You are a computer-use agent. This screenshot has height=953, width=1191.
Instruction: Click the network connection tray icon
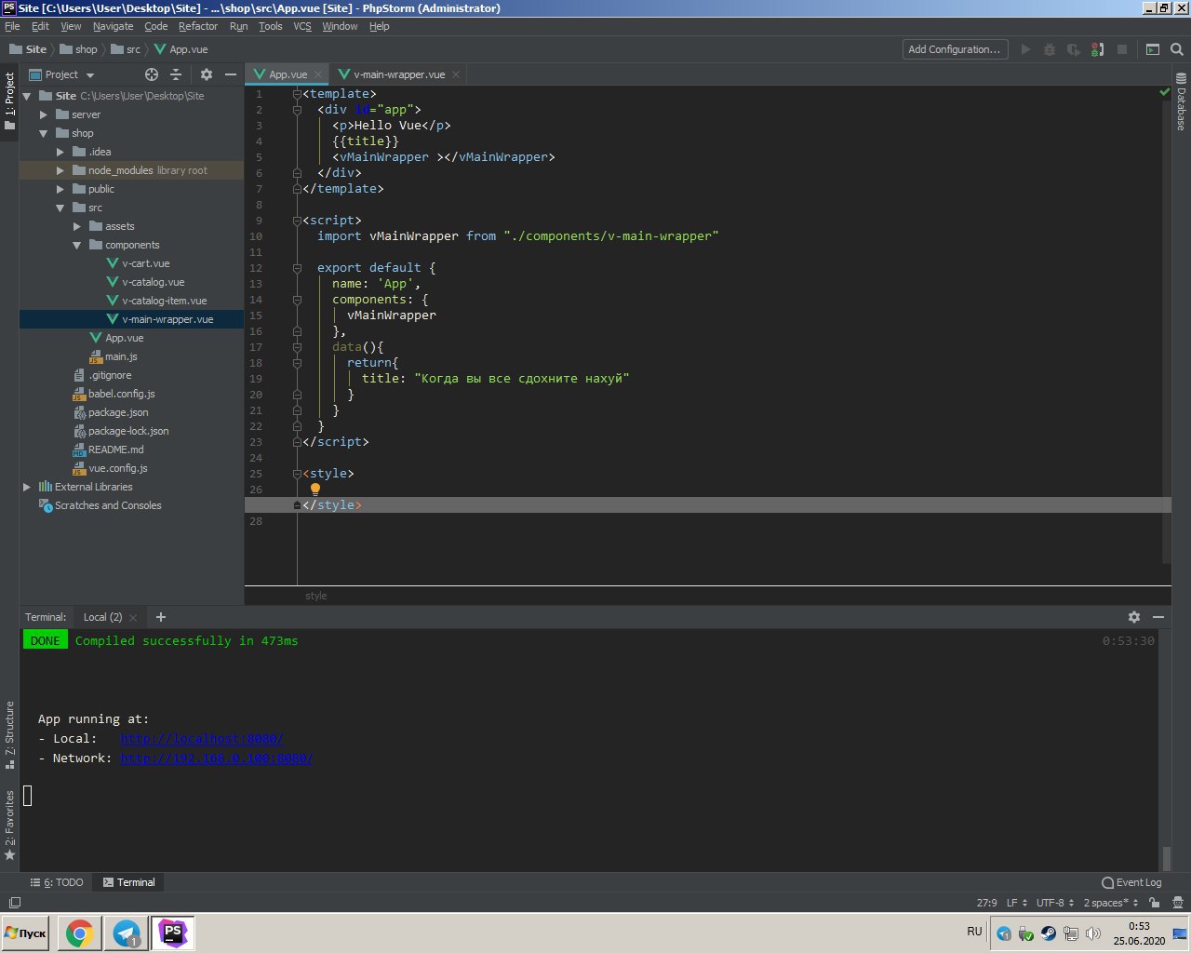click(x=1071, y=933)
